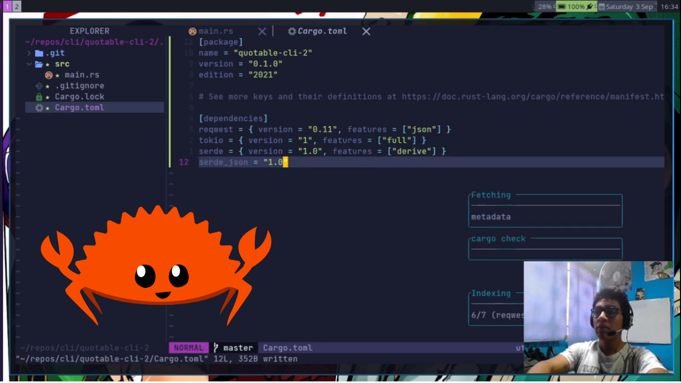This screenshot has height=383, width=681.
Task: Click the 28% indicator in top bar
Action: pos(544,6)
